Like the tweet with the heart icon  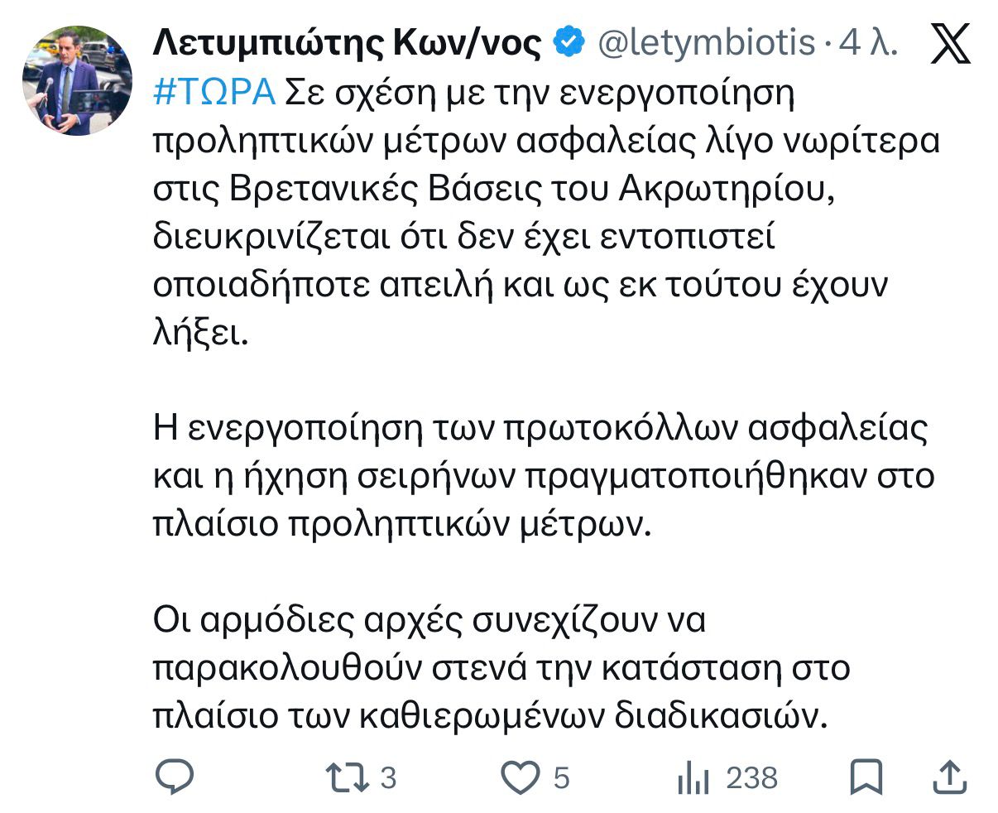tap(521, 777)
